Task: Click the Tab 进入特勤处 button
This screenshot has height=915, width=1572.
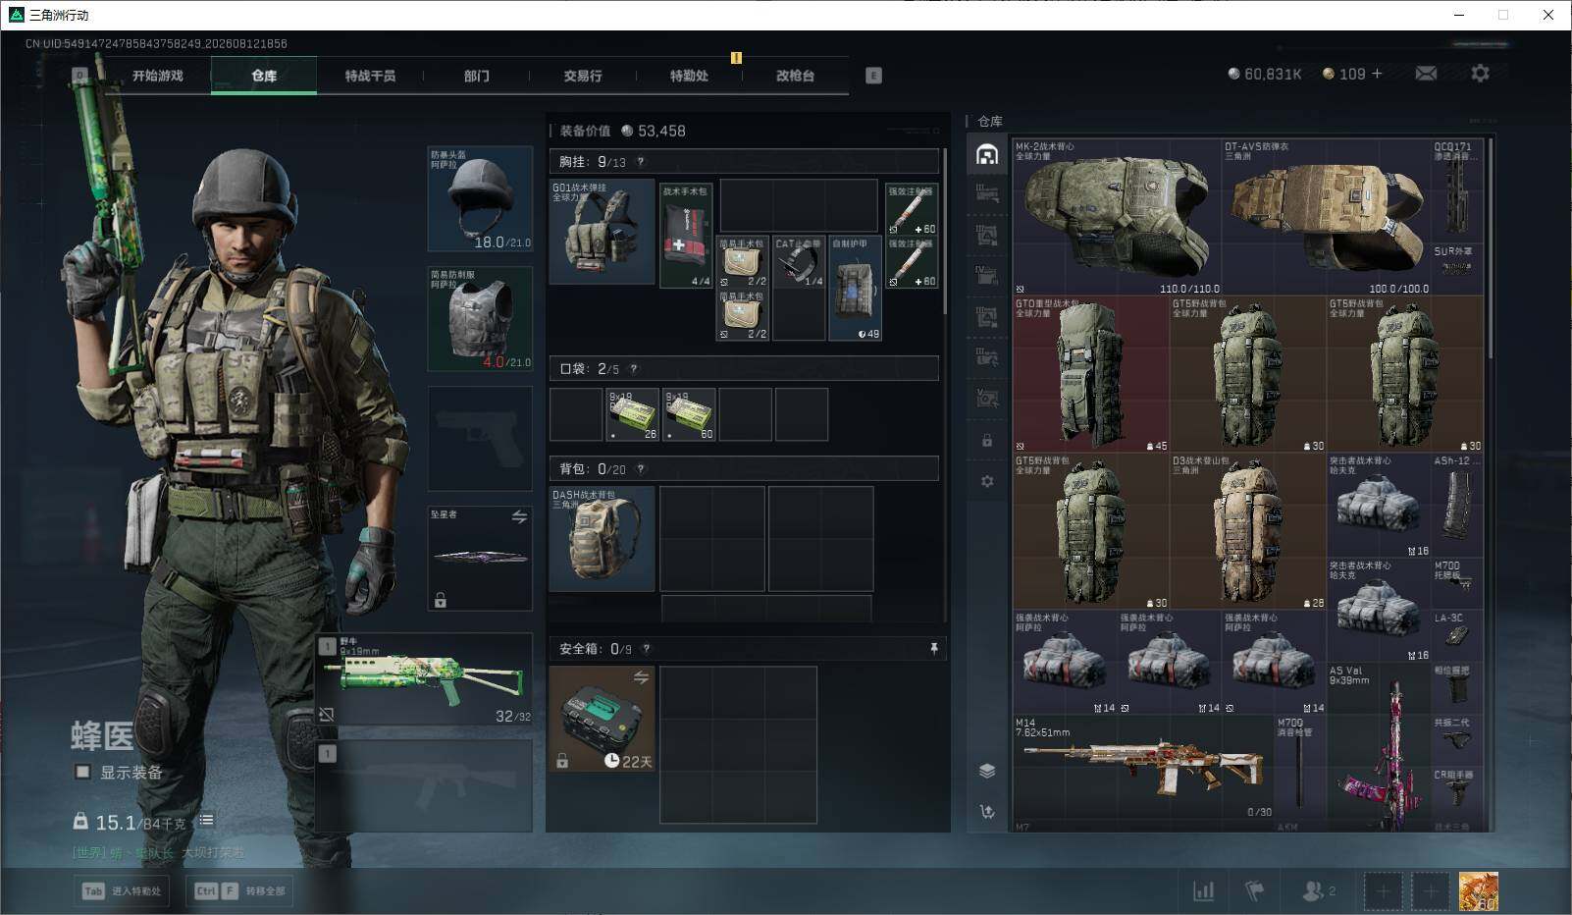Action: point(123,891)
